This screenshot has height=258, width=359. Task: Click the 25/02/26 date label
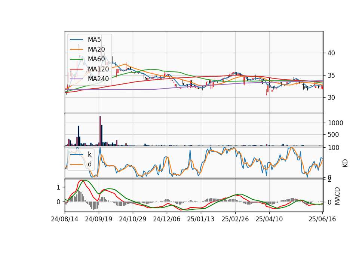tap(235, 219)
